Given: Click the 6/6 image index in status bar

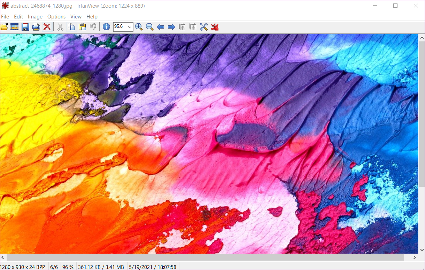Looking at the screenshot, I should (x=54, y=267).
